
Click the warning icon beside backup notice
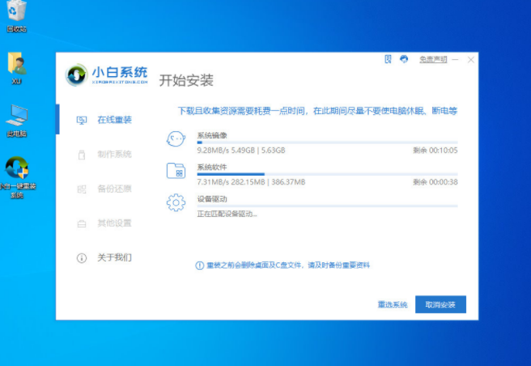tap(199, 266)
